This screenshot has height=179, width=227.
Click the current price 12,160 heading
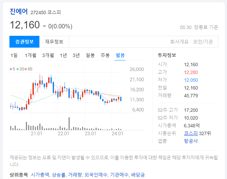pos(25,25)
